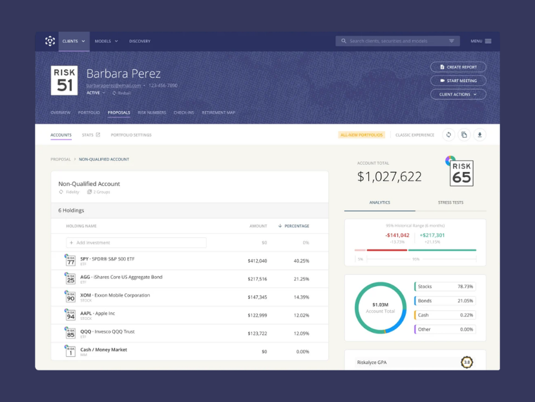Click the account total donut chart
The image size is (535, 402).
click(381, 308)
